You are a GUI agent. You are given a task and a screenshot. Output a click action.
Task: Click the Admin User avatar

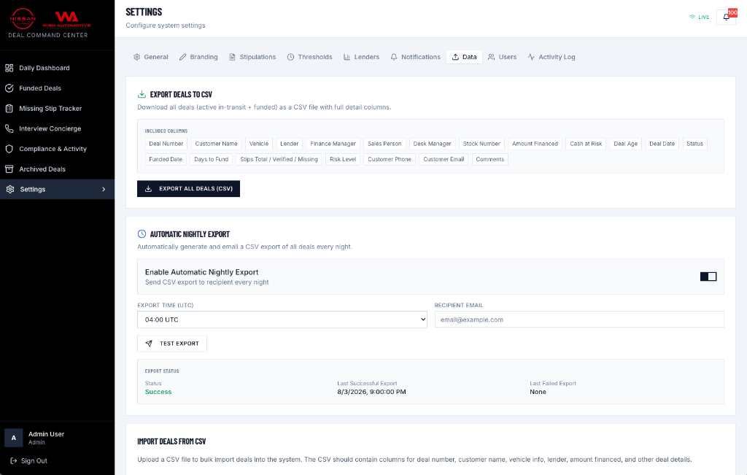pyautogui.click(x=14, y=438)
